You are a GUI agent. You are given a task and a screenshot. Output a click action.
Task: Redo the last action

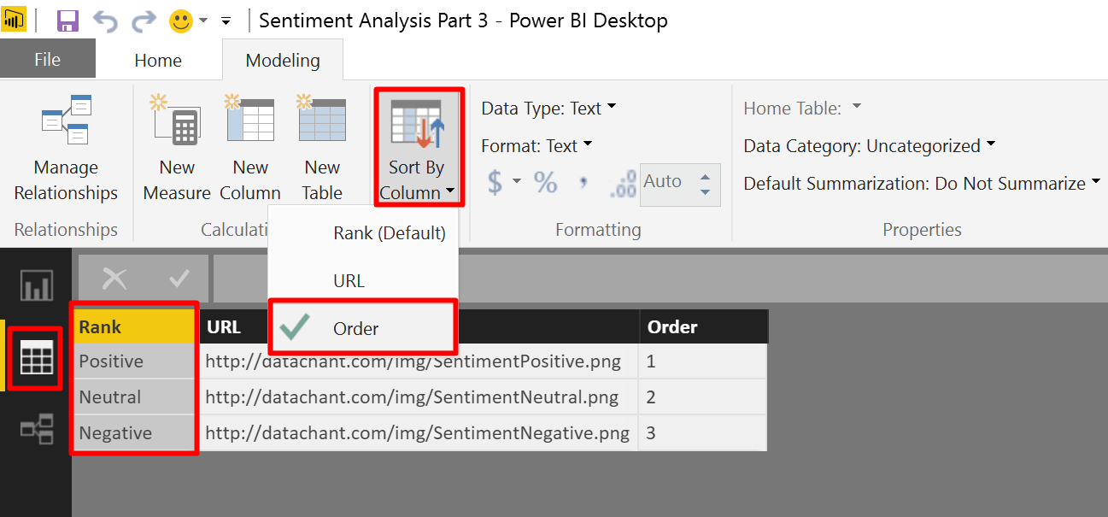tap(144, 21)
